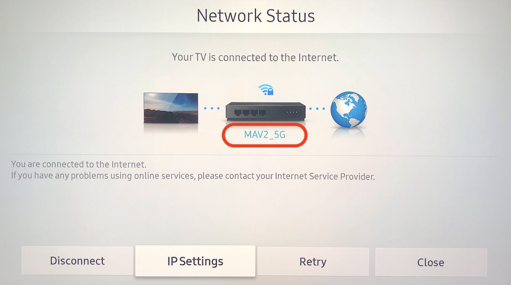The width and height of the screenshot is (511, 285).
Task: Click the router's LED indicator lights
Action: 292,112
